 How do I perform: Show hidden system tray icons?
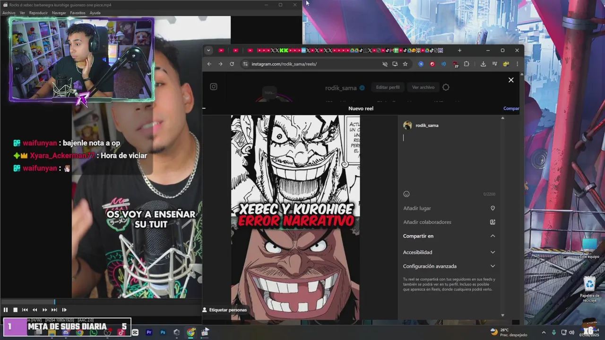[x=544, y=332]
